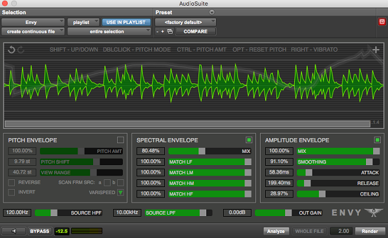The width and height of the screenshot is (388, 238).
Task: Click the 91.10% smoothing value field
Action: (279, 161)
